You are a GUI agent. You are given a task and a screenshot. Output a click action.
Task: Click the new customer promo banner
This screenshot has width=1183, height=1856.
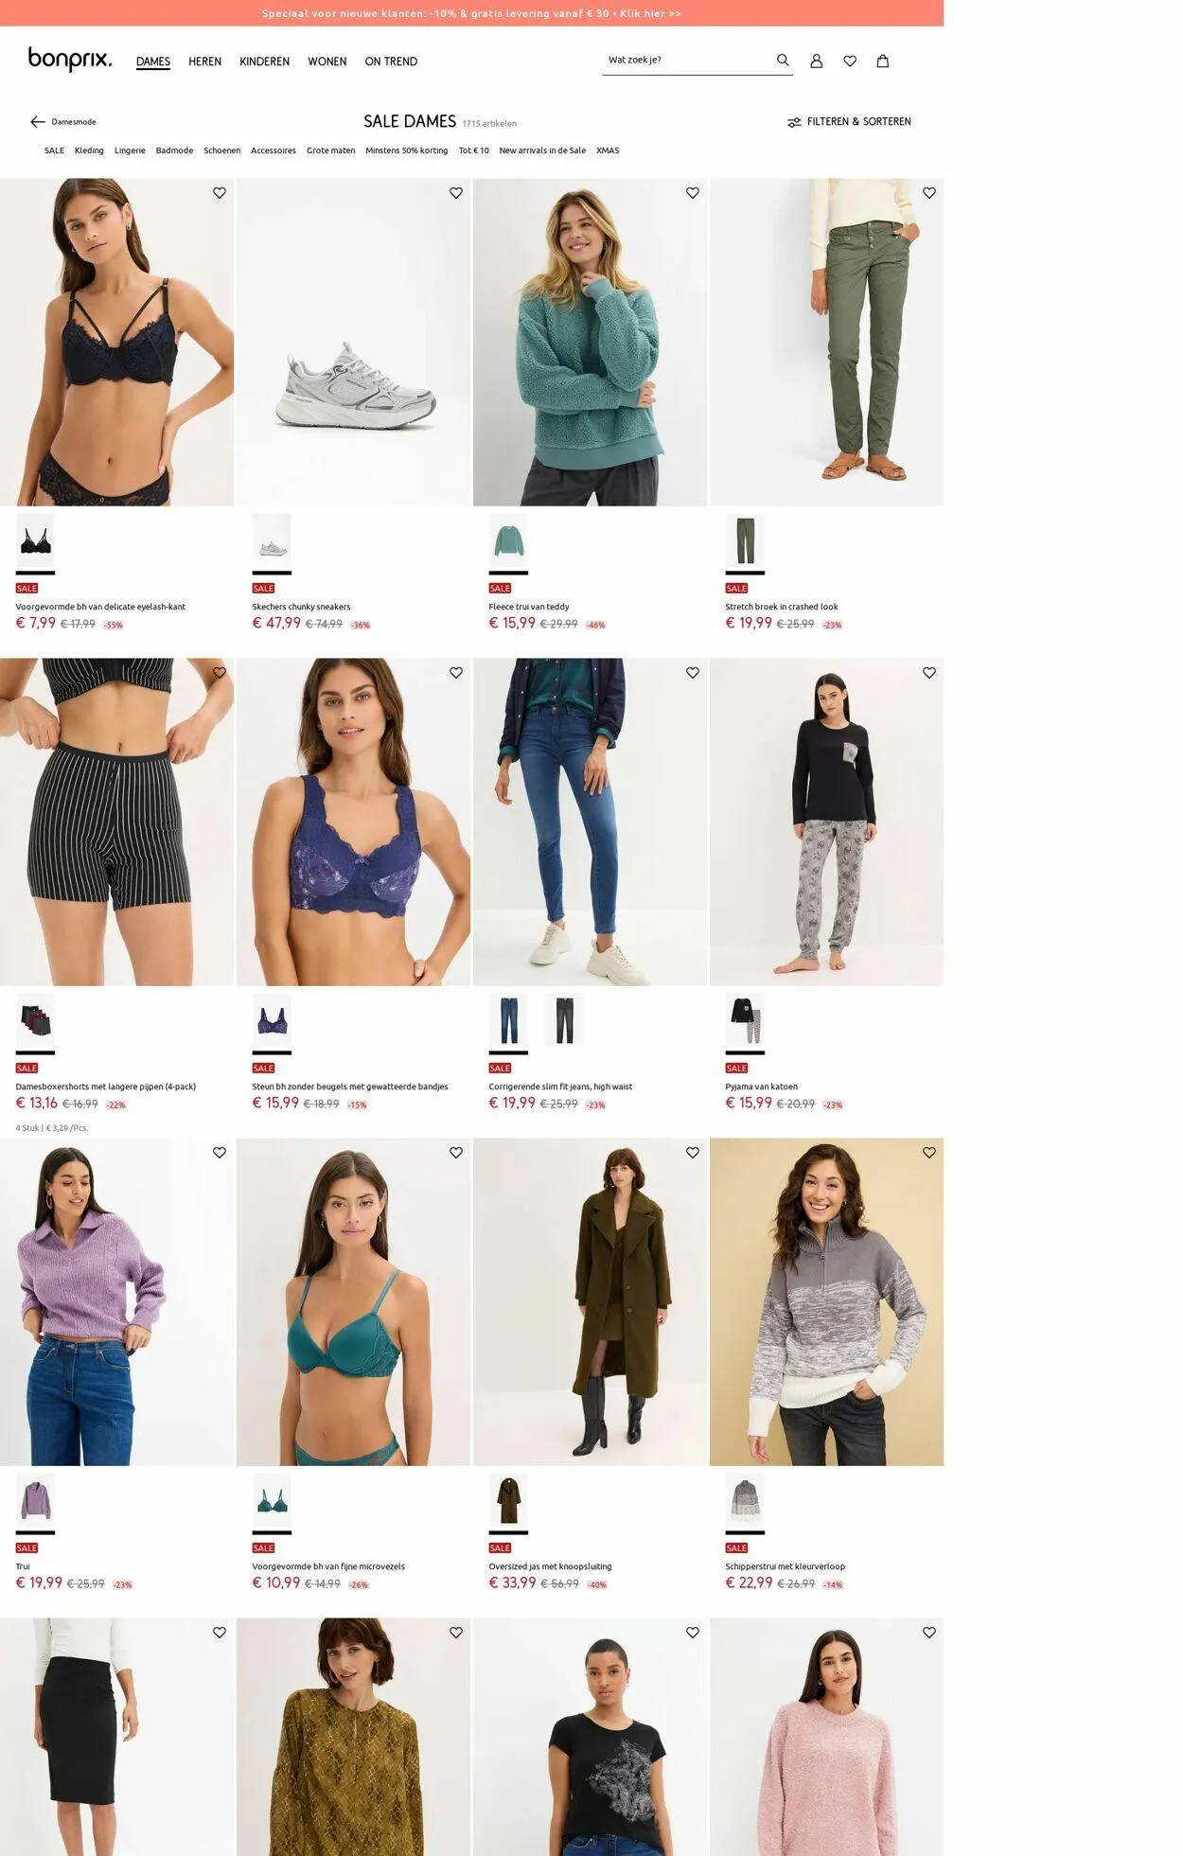coord(471,13)
